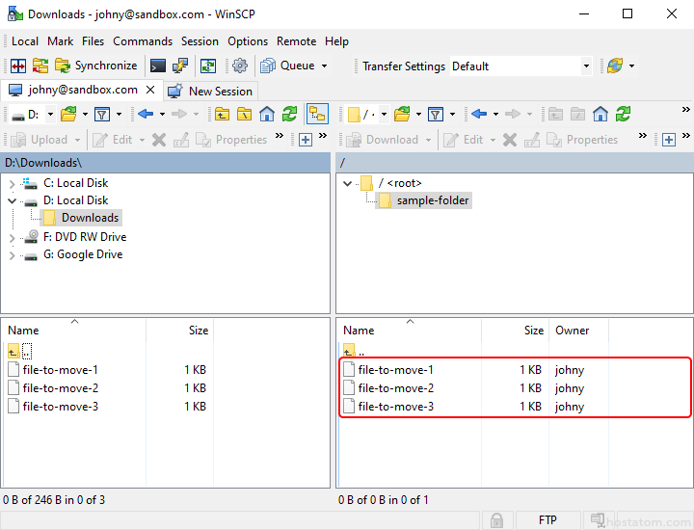The width and height of the screenshot is (694, 530).
Task: Click the Synchronize button
Action: coord(96,66)
